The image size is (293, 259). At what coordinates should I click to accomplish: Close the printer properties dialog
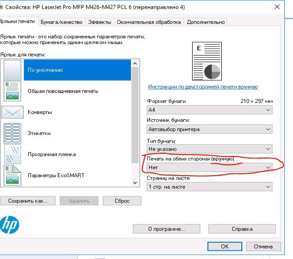277,7
